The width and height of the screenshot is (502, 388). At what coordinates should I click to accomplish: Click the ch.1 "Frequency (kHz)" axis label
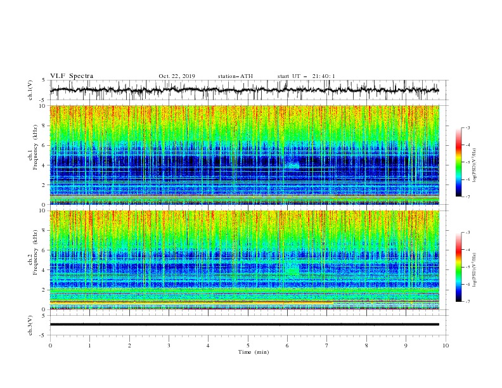[36, 148]
